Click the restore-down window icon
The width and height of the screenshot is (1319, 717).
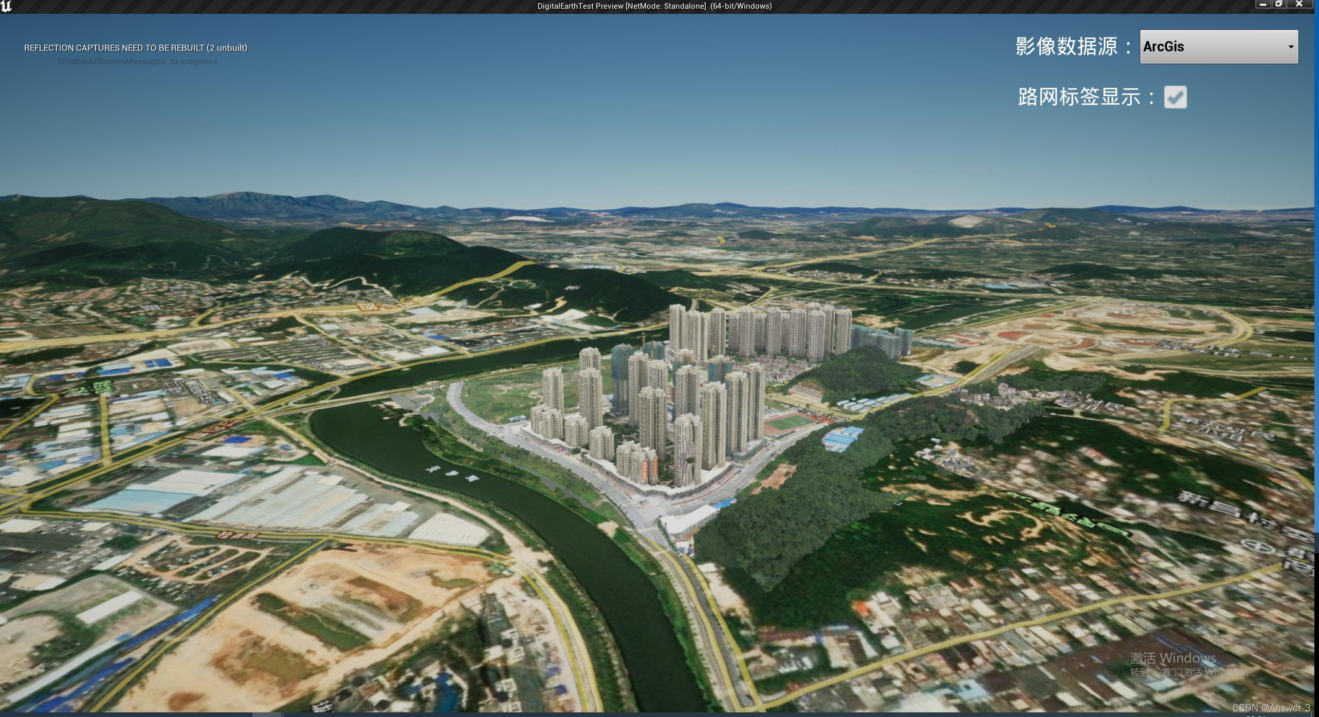pyautogui.click(x=1278, y=4)
